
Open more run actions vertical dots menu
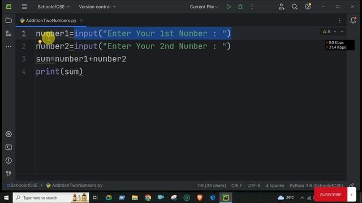[x=252, y=7]
